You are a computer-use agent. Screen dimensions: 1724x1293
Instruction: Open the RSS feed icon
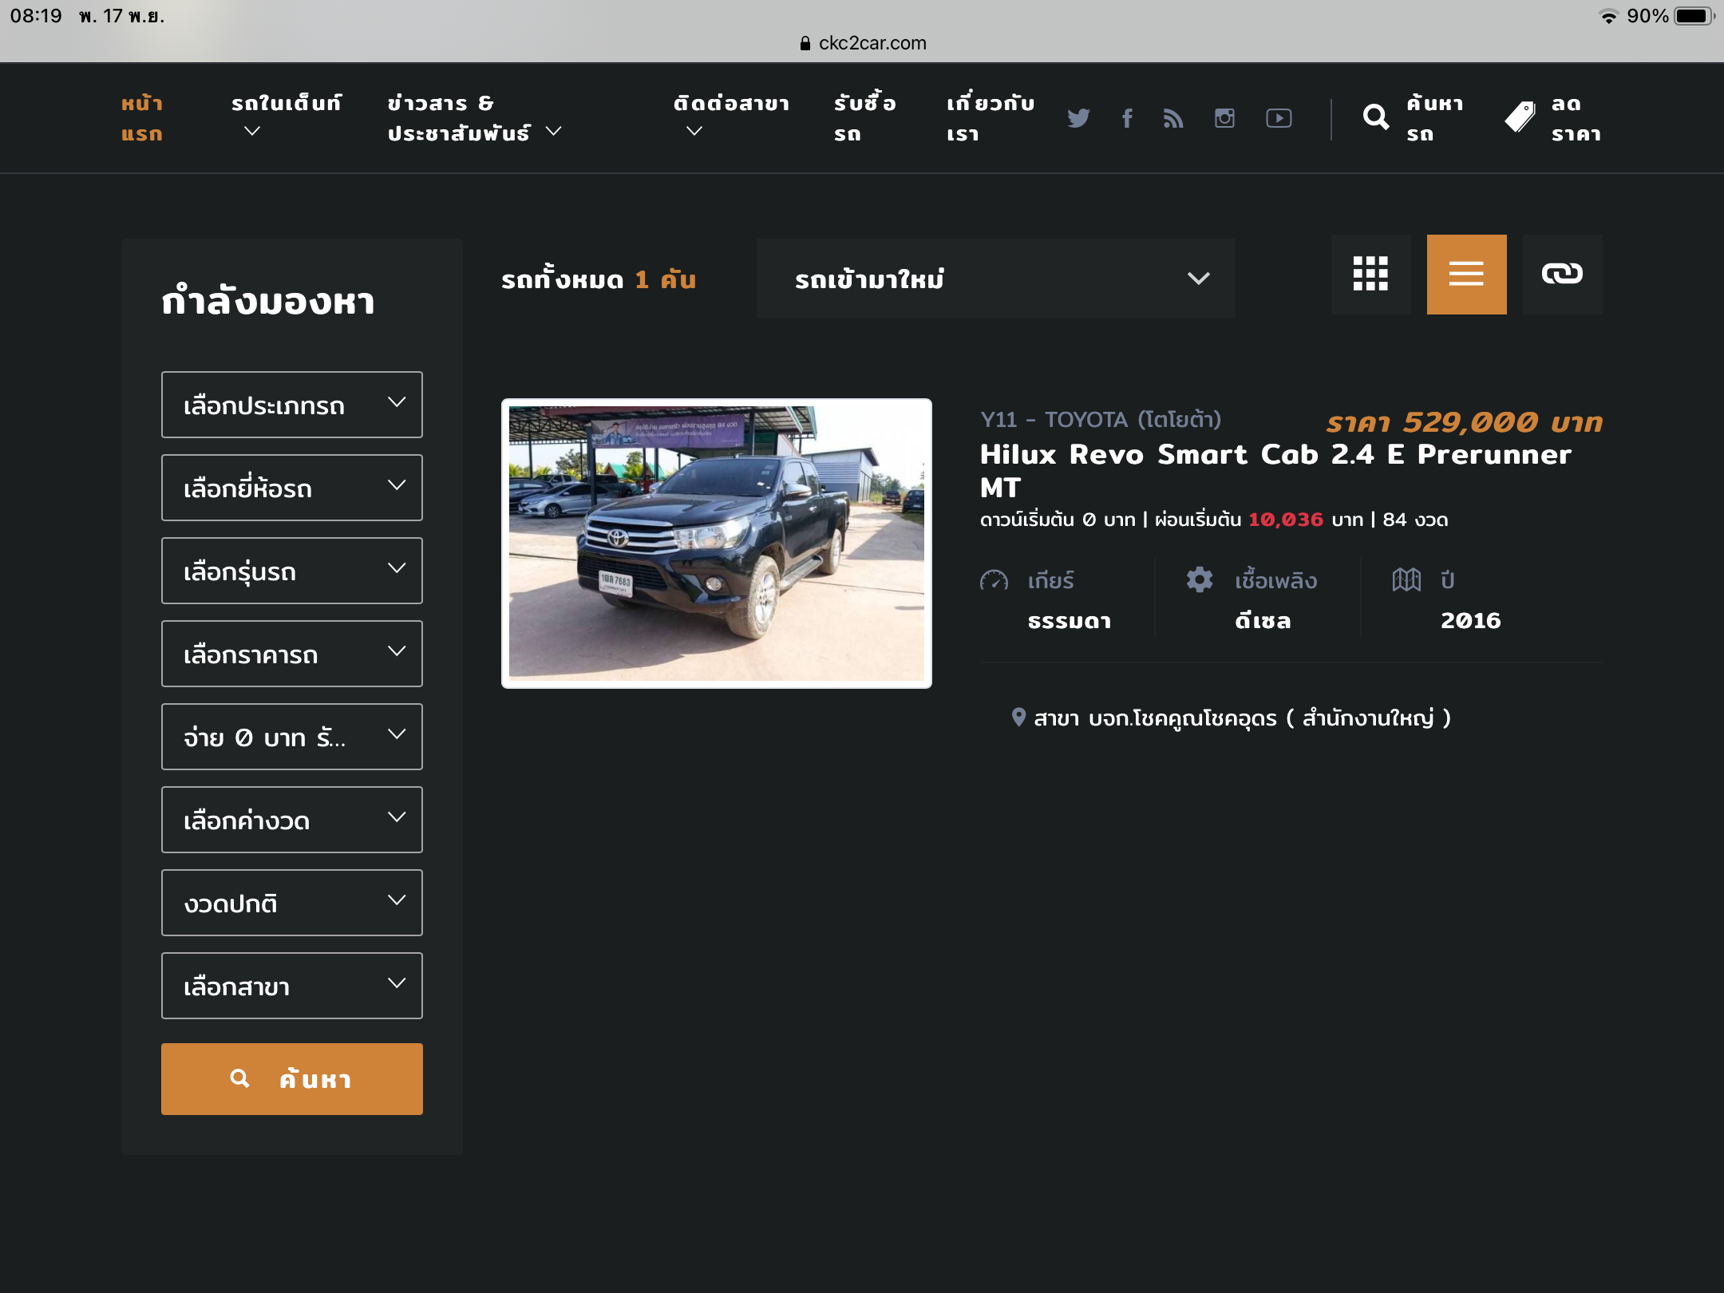click(x=1173, y=118)
